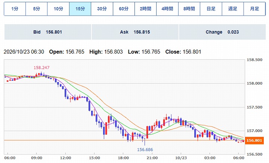The image size is (269, 163).
Task: Click the Ask 156.815 price panel
Action: click(135, 32)
